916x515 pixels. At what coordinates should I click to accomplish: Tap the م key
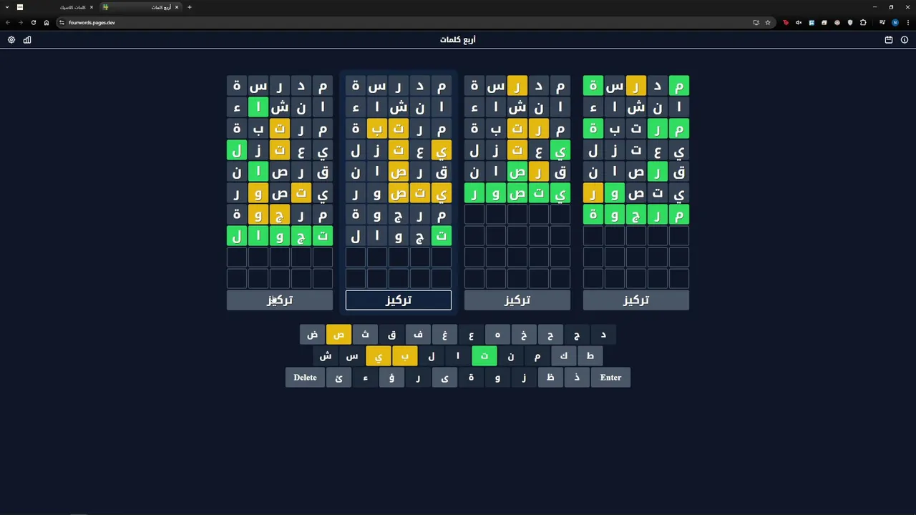(x=537, y=356)
